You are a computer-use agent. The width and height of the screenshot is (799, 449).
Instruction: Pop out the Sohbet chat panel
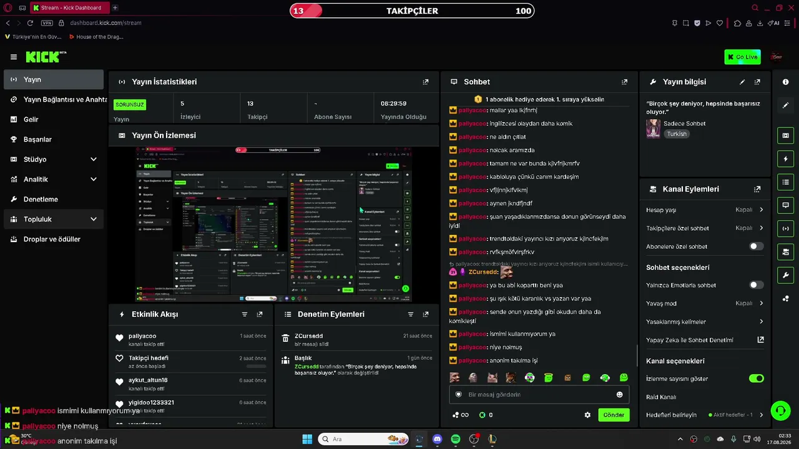coord(624,82)
